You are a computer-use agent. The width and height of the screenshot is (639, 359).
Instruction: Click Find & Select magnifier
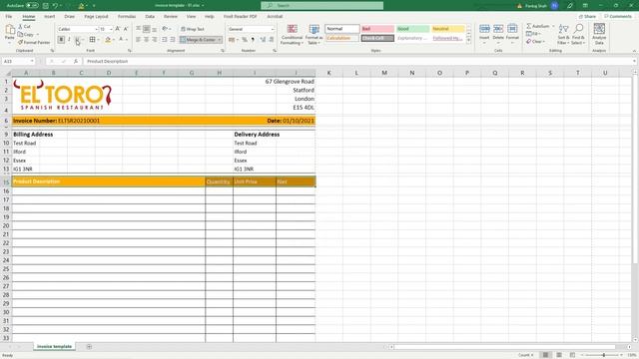tap(578, 34)
